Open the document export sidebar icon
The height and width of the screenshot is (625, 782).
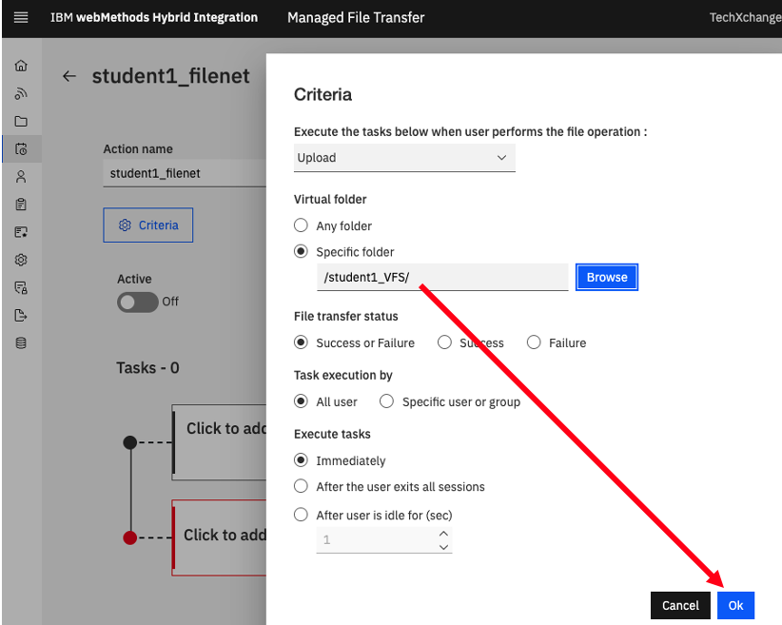21,315
